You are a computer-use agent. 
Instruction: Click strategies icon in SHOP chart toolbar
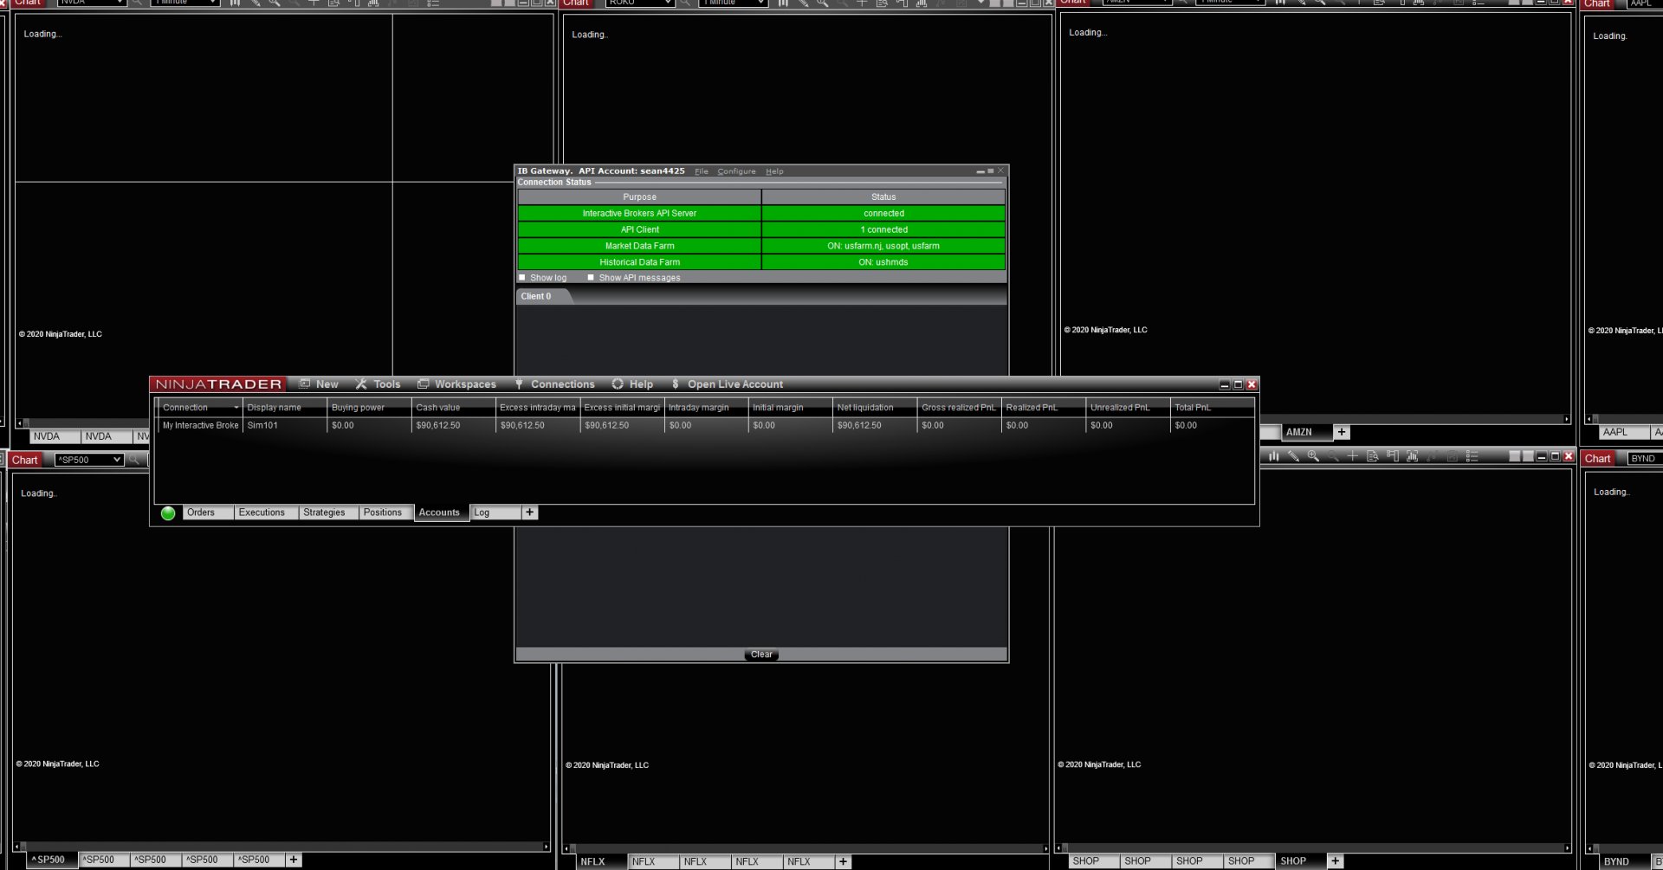coord(1433,456)
